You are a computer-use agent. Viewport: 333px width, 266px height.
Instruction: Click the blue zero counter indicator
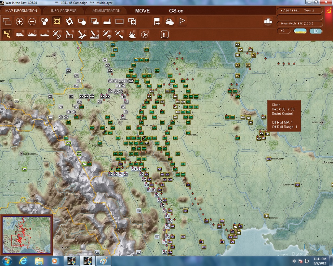(x=316, y=31)
